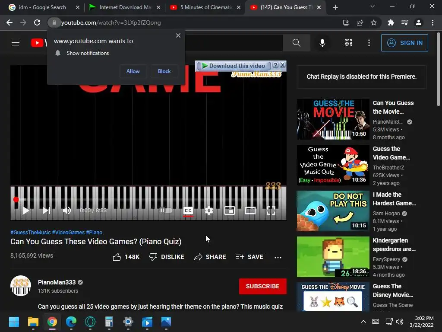442x332 pixels.
Task: Toggle closed captions CC button
Action: (x=188, y=211)
